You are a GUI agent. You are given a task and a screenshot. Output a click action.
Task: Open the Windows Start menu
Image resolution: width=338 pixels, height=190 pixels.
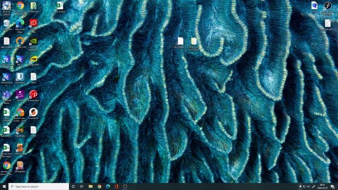[x=4, y=186]
